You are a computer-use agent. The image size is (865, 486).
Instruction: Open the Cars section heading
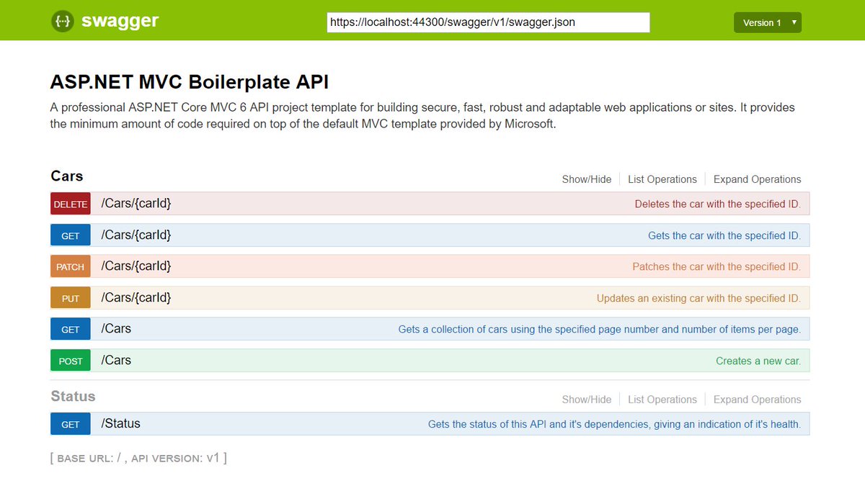pos(67,176)
